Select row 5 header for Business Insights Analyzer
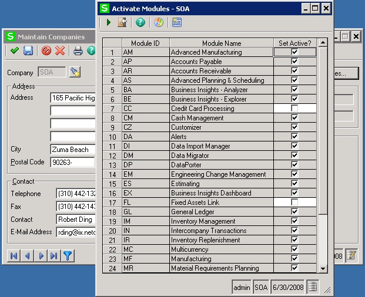 [112, 90]
